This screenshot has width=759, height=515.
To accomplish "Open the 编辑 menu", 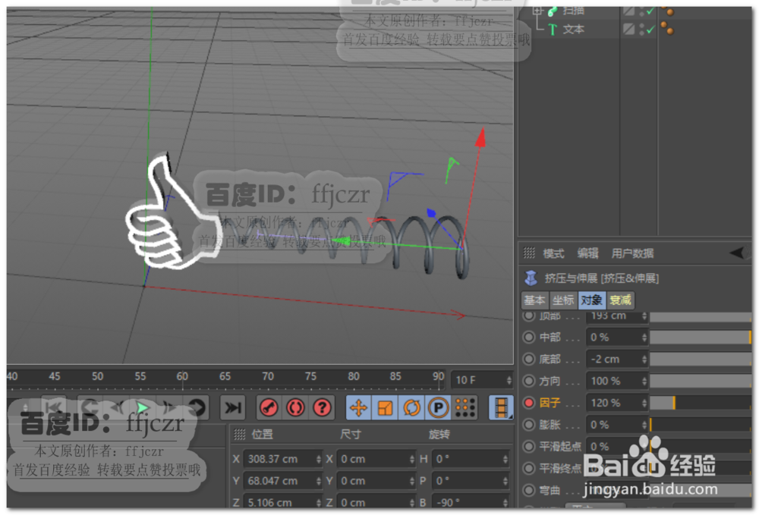I will coord(587,253).
